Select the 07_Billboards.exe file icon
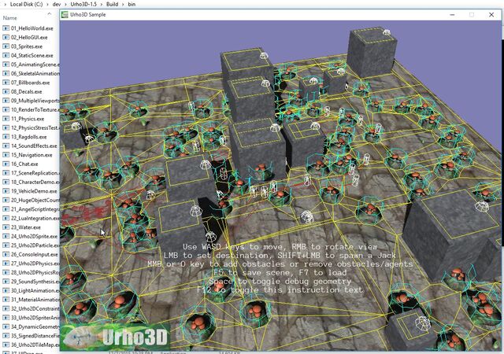 pos(6,83)
